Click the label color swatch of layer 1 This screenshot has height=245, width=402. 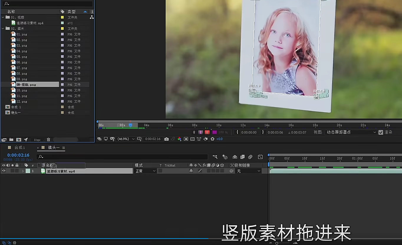pos(28,171)
